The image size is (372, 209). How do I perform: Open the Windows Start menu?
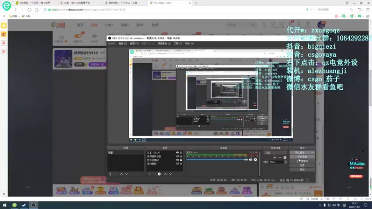pyautogui.click(x=5, y=205)
